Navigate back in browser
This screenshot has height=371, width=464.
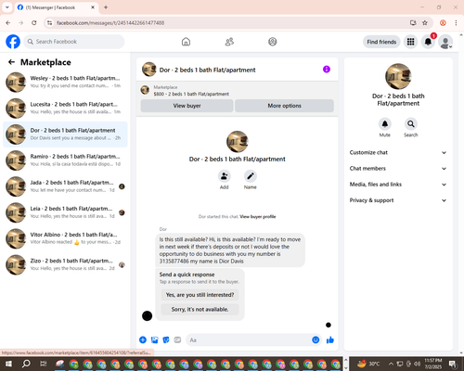(x=8, y=23)
